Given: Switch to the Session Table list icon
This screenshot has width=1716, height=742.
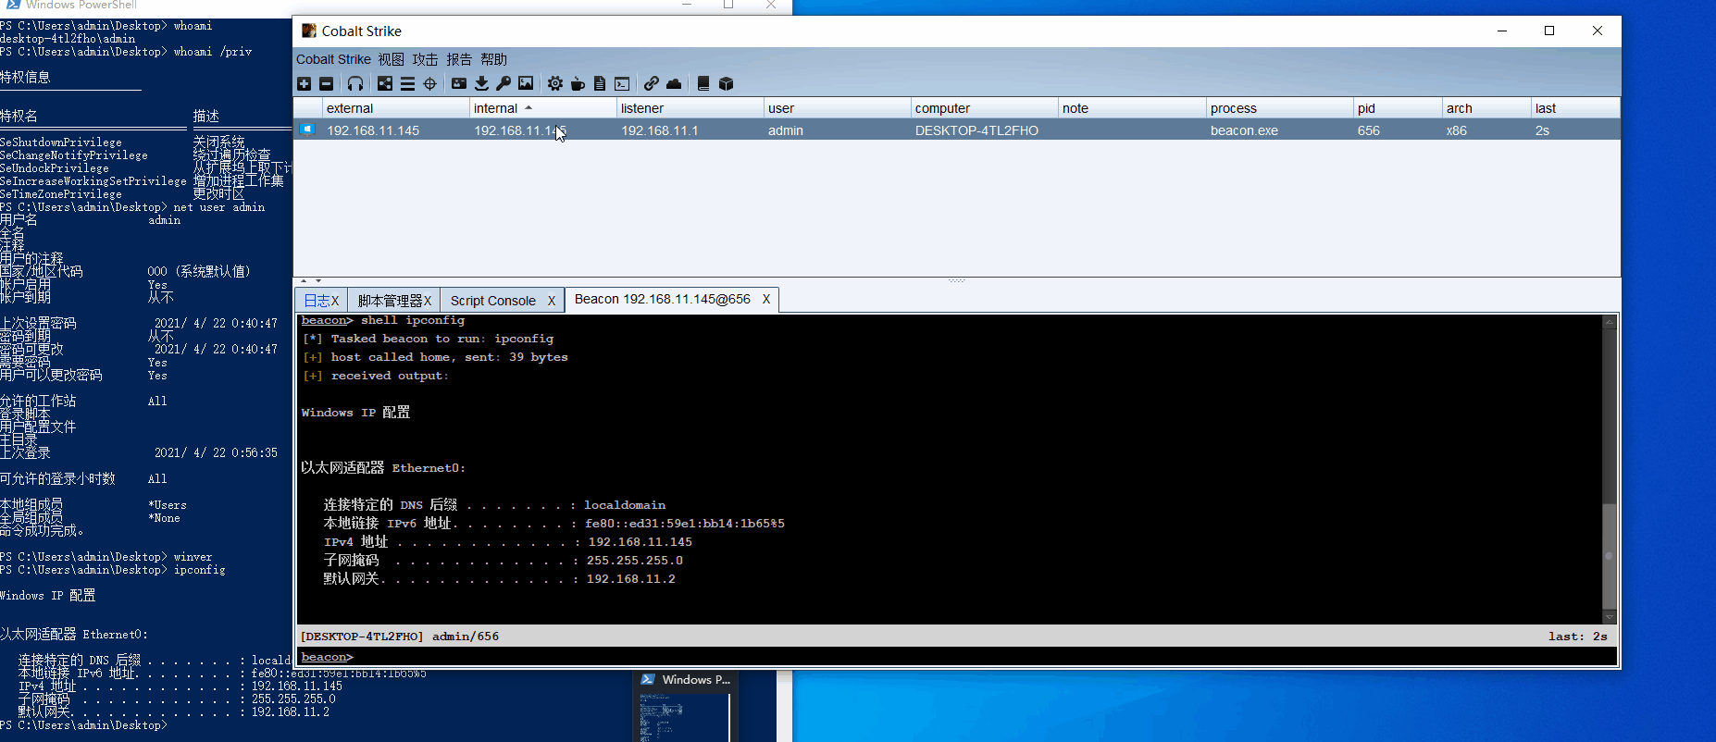Looking at the screenshot, I should [407, 84].
